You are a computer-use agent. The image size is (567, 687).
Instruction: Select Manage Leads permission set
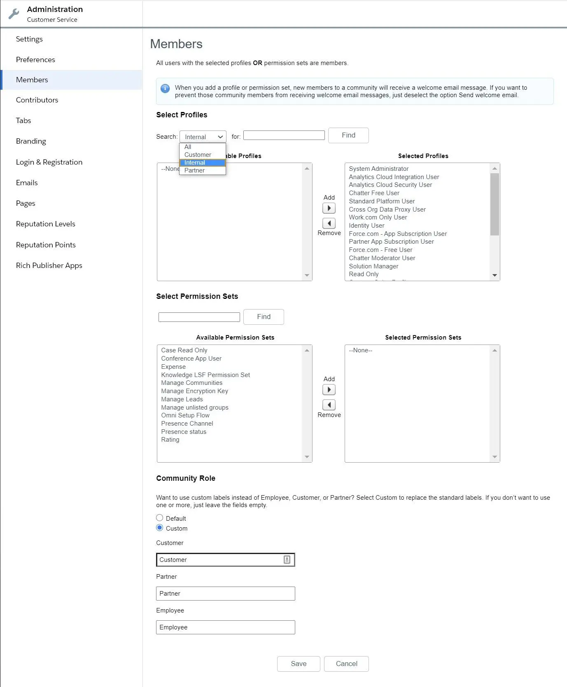pos(182,399)
